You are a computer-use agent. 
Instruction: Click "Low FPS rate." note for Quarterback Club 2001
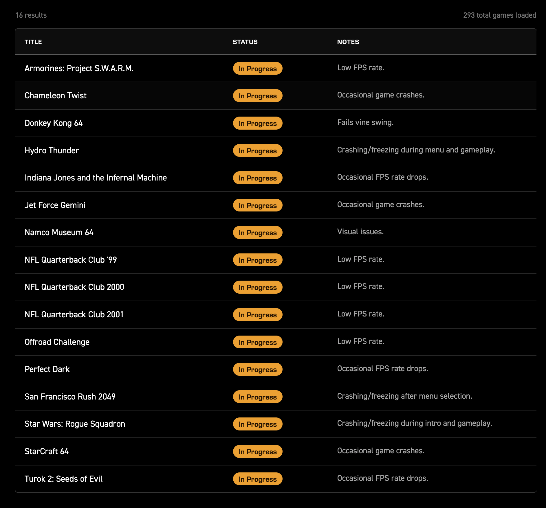[361, 314]
